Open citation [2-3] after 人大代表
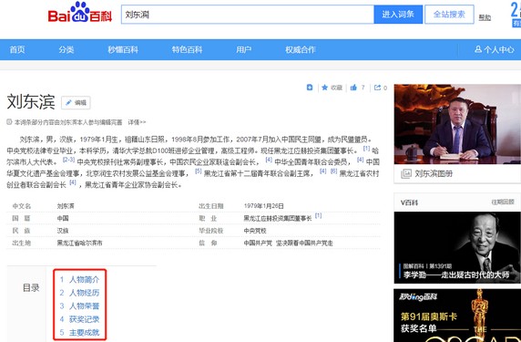 click(x=69, y=160)
